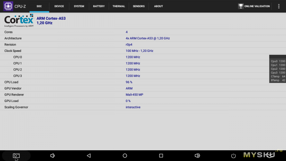Viewport: 286px width, 161px height.
Task: Select the ARM Cortex-A53 heading text
Action: (51, 19)
